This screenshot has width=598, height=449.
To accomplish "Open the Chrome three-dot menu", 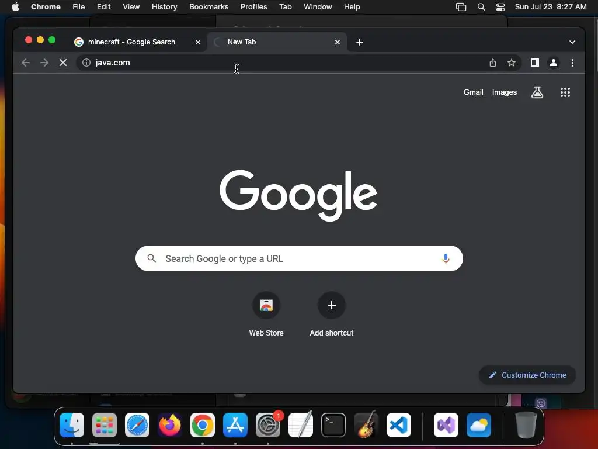I will click(x=572, y=63).
